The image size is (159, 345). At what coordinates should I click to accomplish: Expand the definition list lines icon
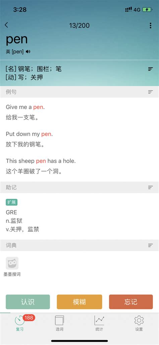150,69
